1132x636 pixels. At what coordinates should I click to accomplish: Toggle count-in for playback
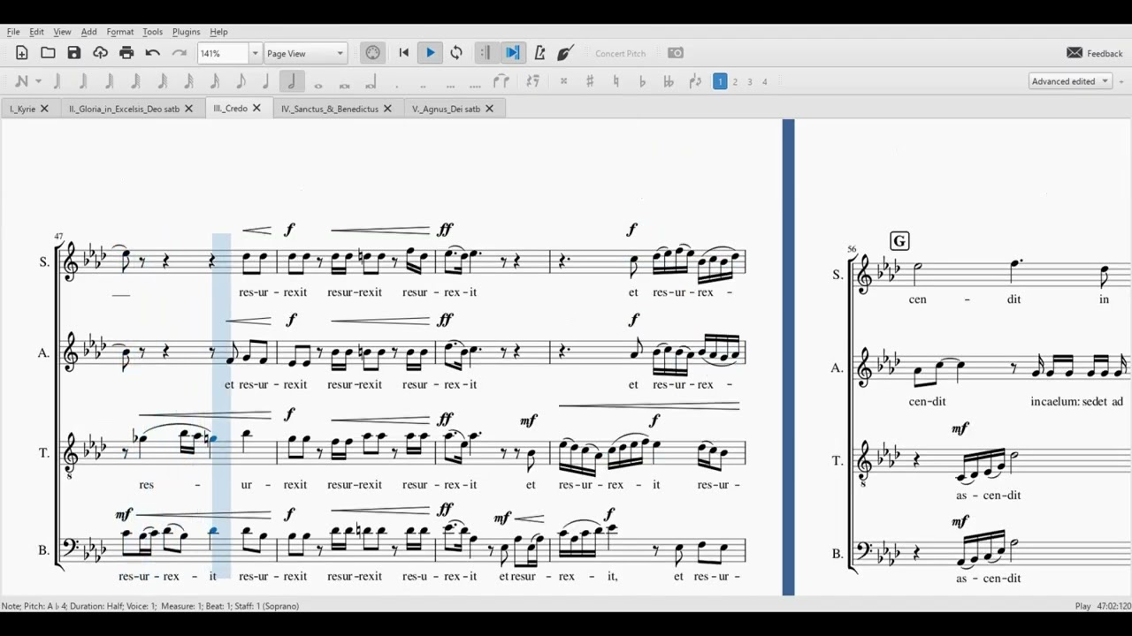[566, 53]
